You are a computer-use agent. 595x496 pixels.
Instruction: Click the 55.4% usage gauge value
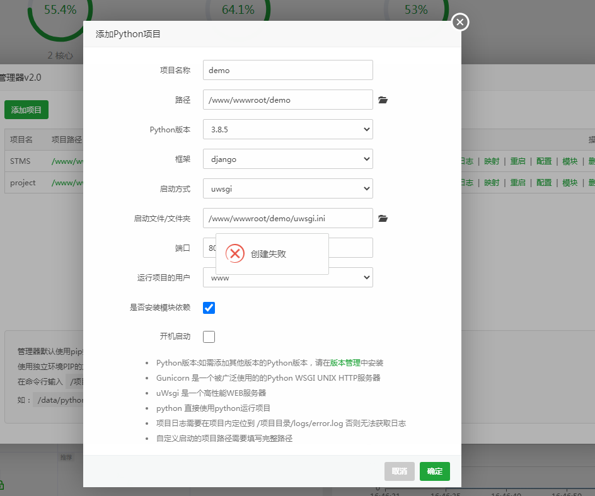[x=61, y=9]
